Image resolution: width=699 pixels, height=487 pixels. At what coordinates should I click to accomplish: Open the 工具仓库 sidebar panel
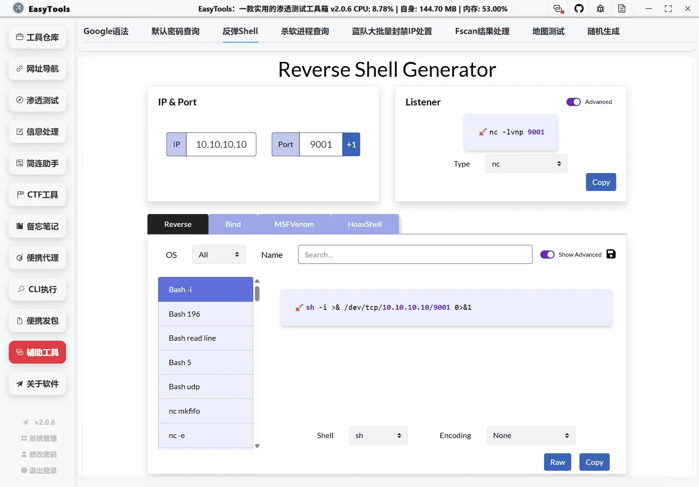click(x=37, y=37)
